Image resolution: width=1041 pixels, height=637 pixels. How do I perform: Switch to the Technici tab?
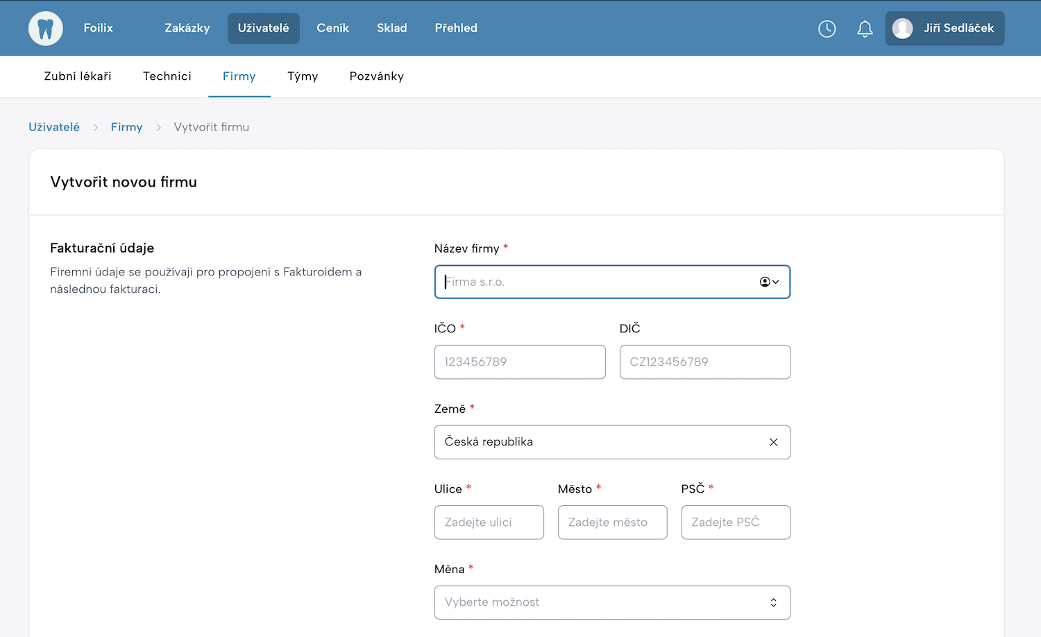[x=167, y=76]
